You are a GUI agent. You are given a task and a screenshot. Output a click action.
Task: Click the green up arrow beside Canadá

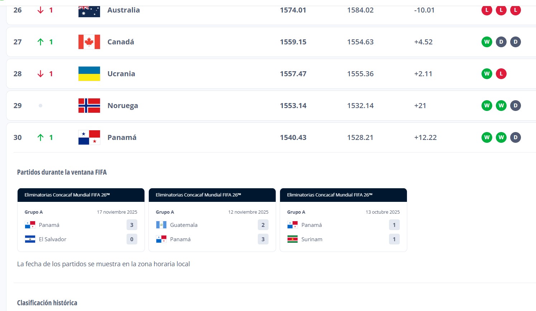pyautogui.click(x=41, y=42)
